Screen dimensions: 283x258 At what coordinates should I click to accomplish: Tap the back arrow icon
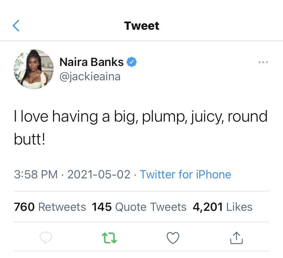(x=16, y=26)
